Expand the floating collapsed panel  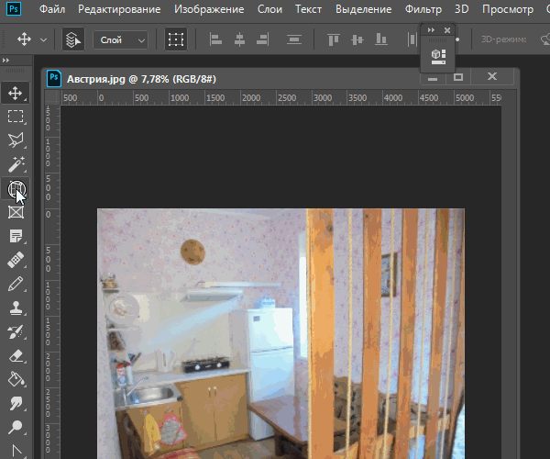[431, 30]
